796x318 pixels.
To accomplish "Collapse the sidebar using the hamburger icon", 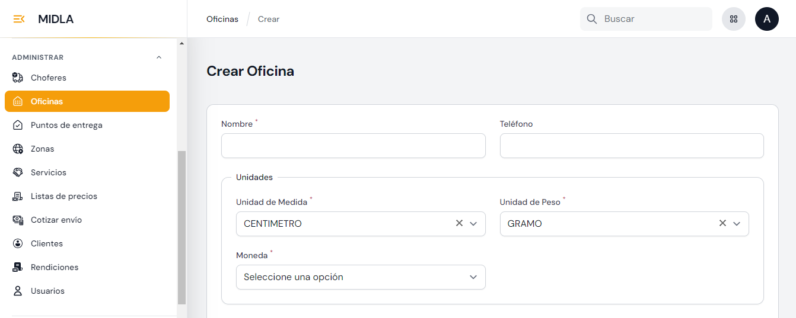I will coord(19,19).
